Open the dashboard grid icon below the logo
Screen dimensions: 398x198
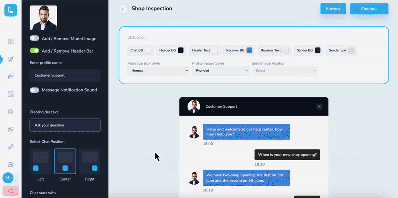click(x=10, y=42)
